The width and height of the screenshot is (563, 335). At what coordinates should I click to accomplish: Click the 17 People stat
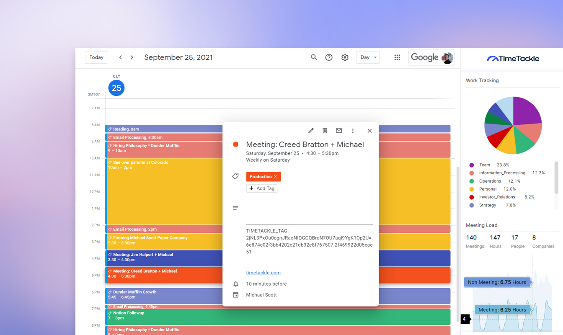pyautogui.click(x=518, y=242)
